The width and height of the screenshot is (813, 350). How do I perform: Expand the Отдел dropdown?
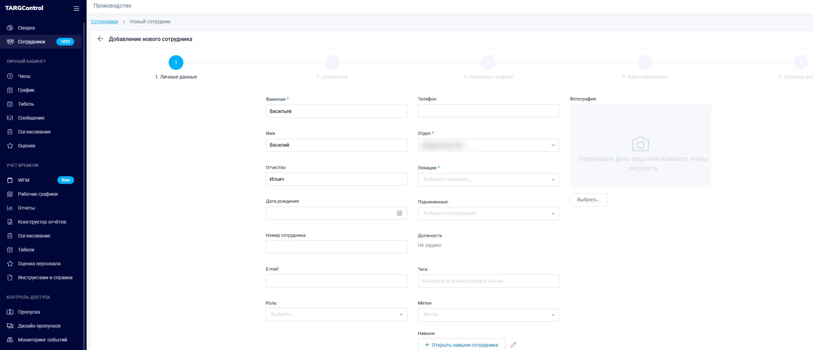pos(488,145)
